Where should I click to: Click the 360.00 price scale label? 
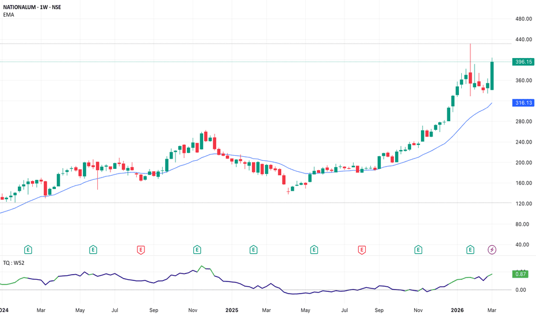(x=524, y=80)
